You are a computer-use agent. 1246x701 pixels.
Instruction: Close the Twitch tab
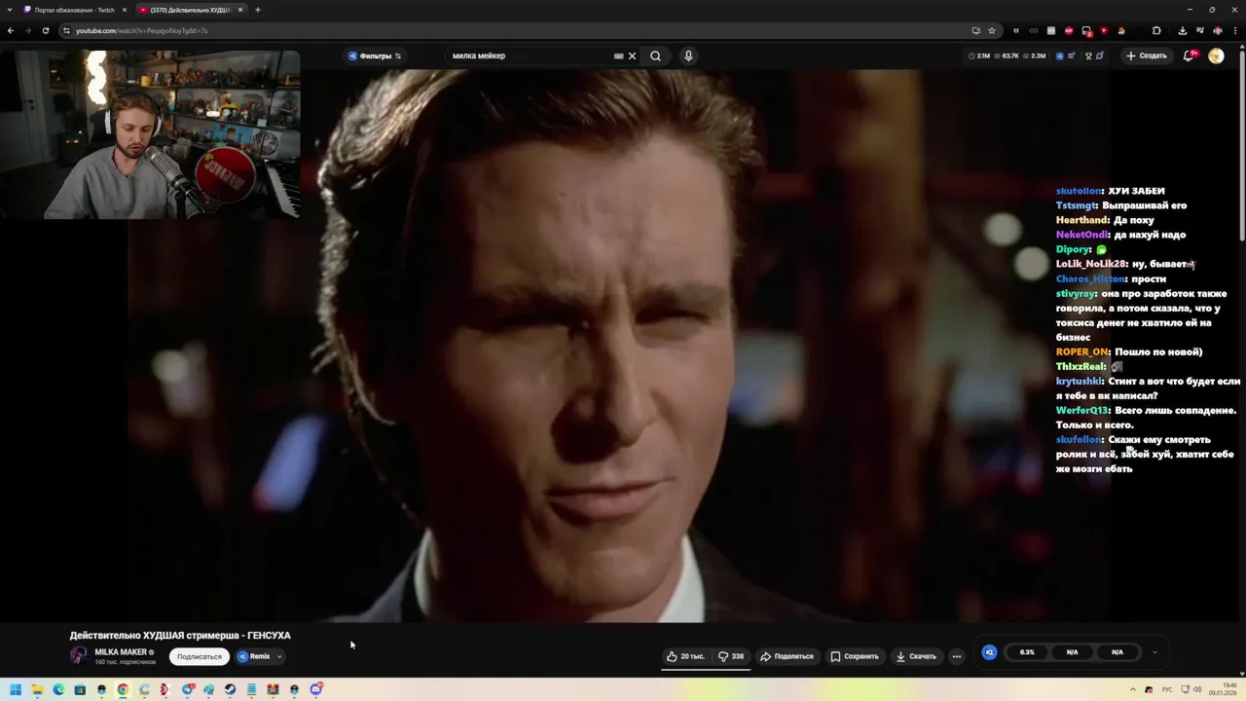[x=125, y=10]
